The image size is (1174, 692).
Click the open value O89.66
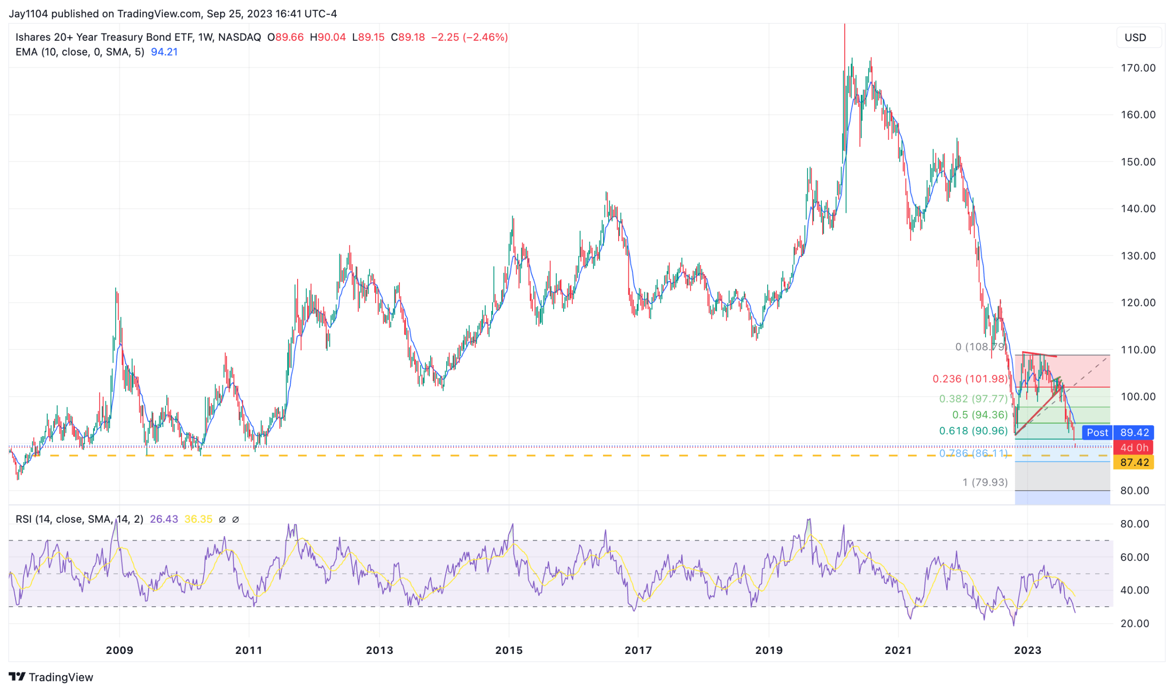coord(285,37)
